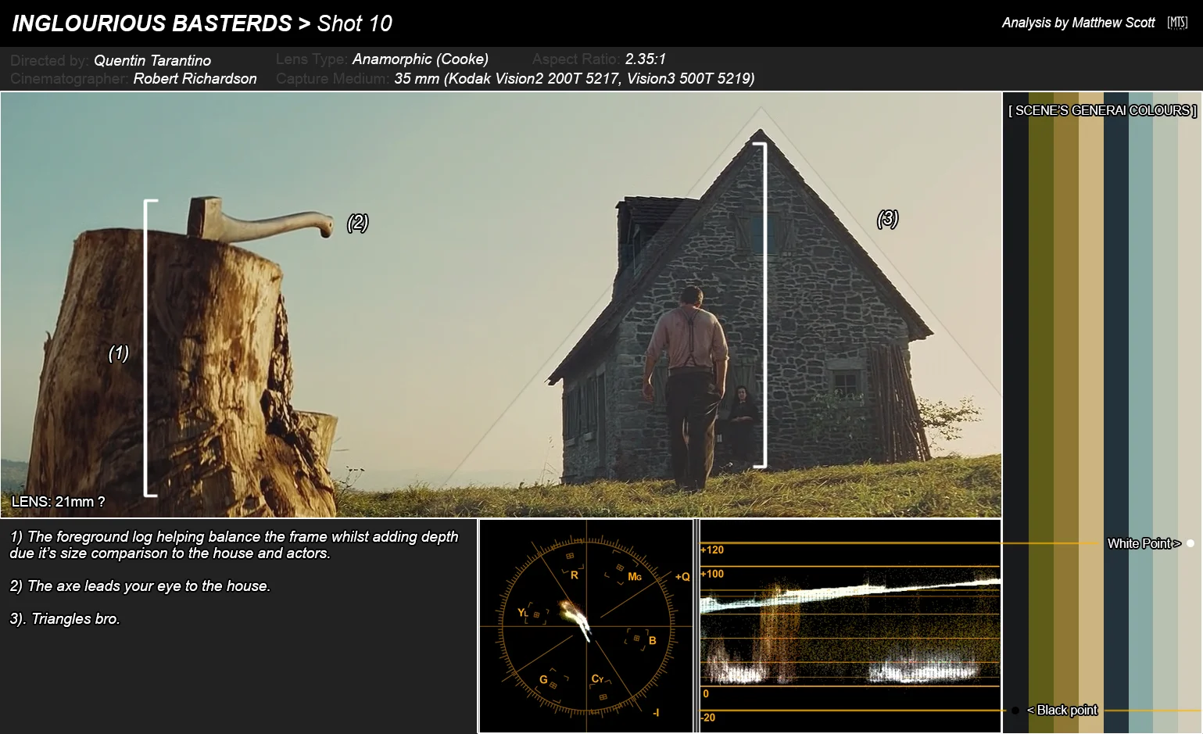The image size is (1203, 734).
Task: Click the '-I' axis label on vectorscope
Action: (656, 712)
